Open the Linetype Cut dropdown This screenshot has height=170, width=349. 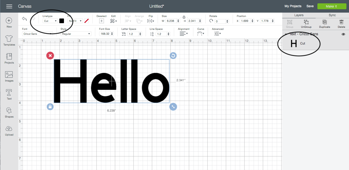click(x=50, y=21)
